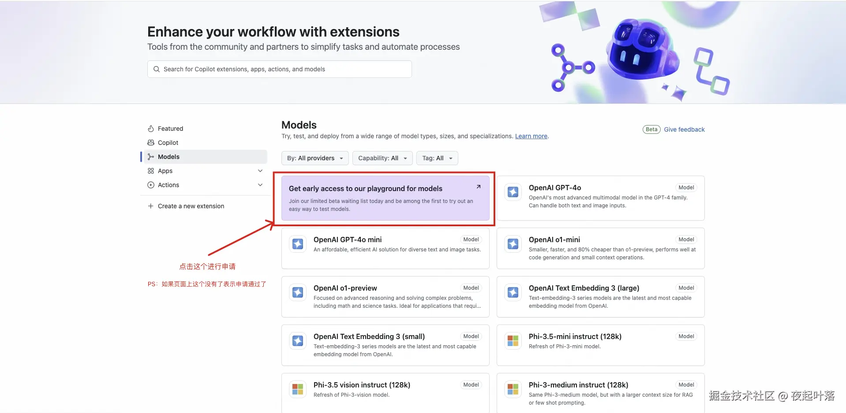
Task: Click the OpenAI o1-mini model icon
Action: pyautogui.click(x=513, y=244)
